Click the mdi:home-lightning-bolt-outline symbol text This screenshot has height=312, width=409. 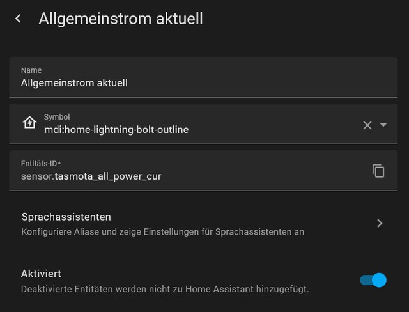click(116, 130)
